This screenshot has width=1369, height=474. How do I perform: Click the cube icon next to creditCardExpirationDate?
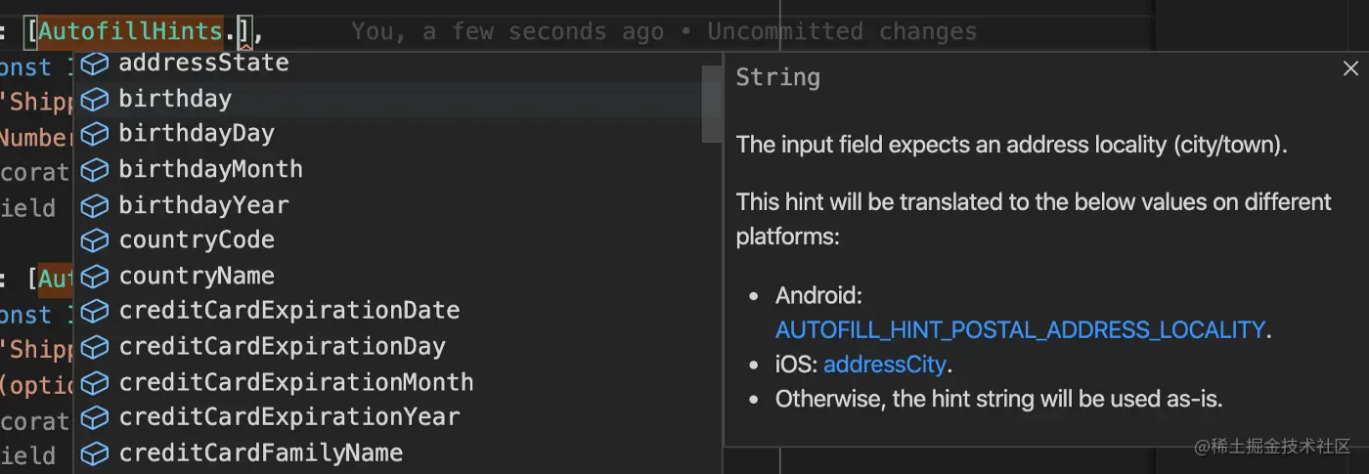(94, 312)
